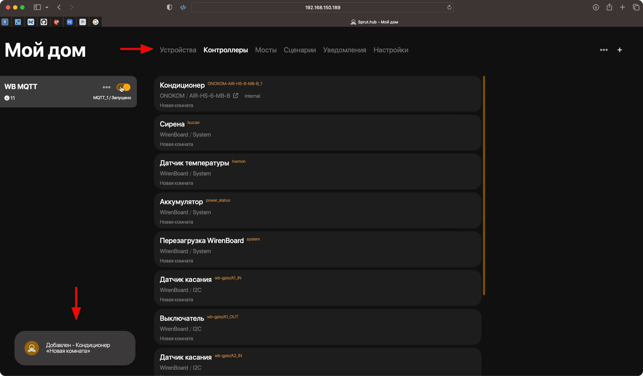Open the pinned translator tab
Viewport: 643px width, 376px height.
pos(57,22)
